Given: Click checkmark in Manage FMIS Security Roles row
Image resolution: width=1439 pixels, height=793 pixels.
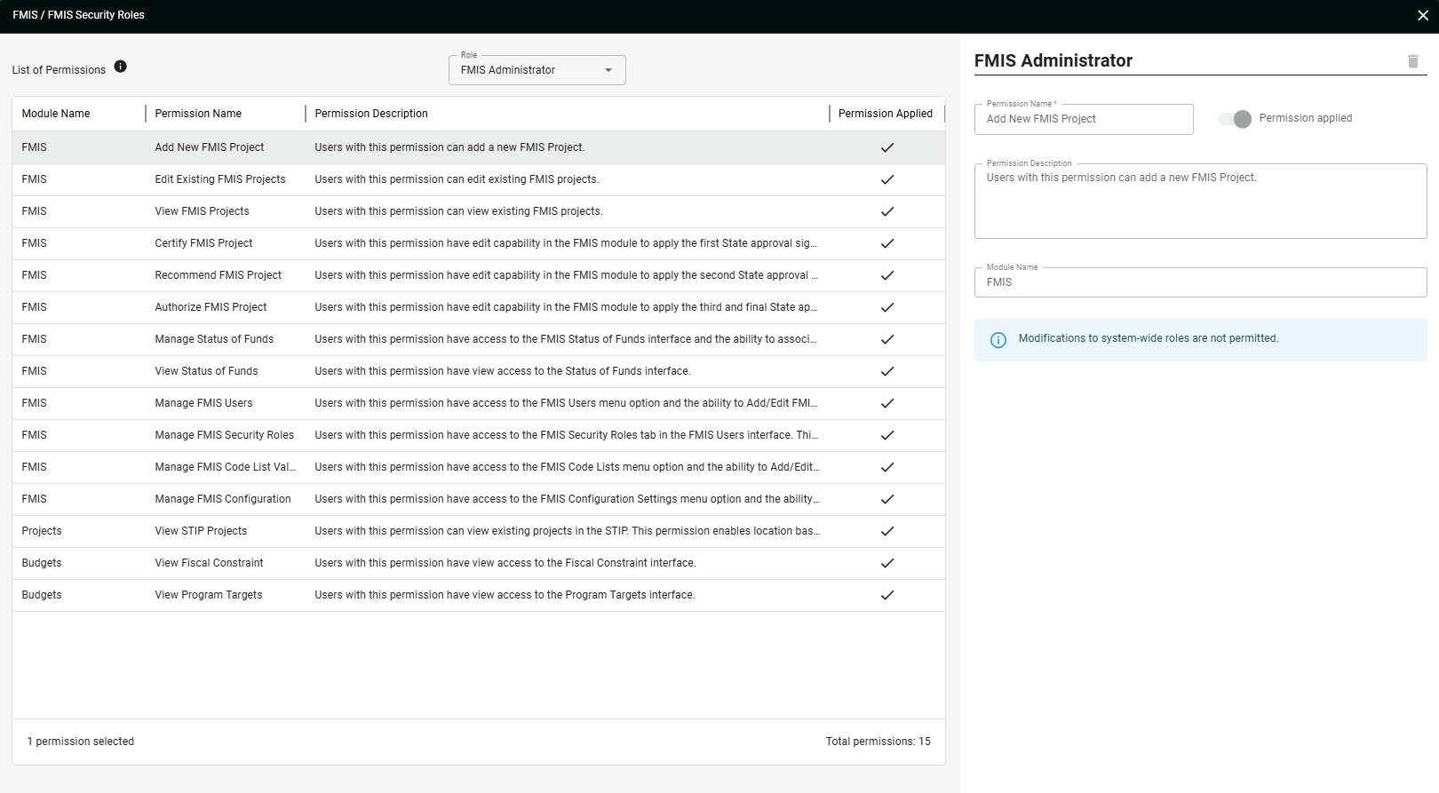Looking at the screenshot, I should click(x=887, y=435).
